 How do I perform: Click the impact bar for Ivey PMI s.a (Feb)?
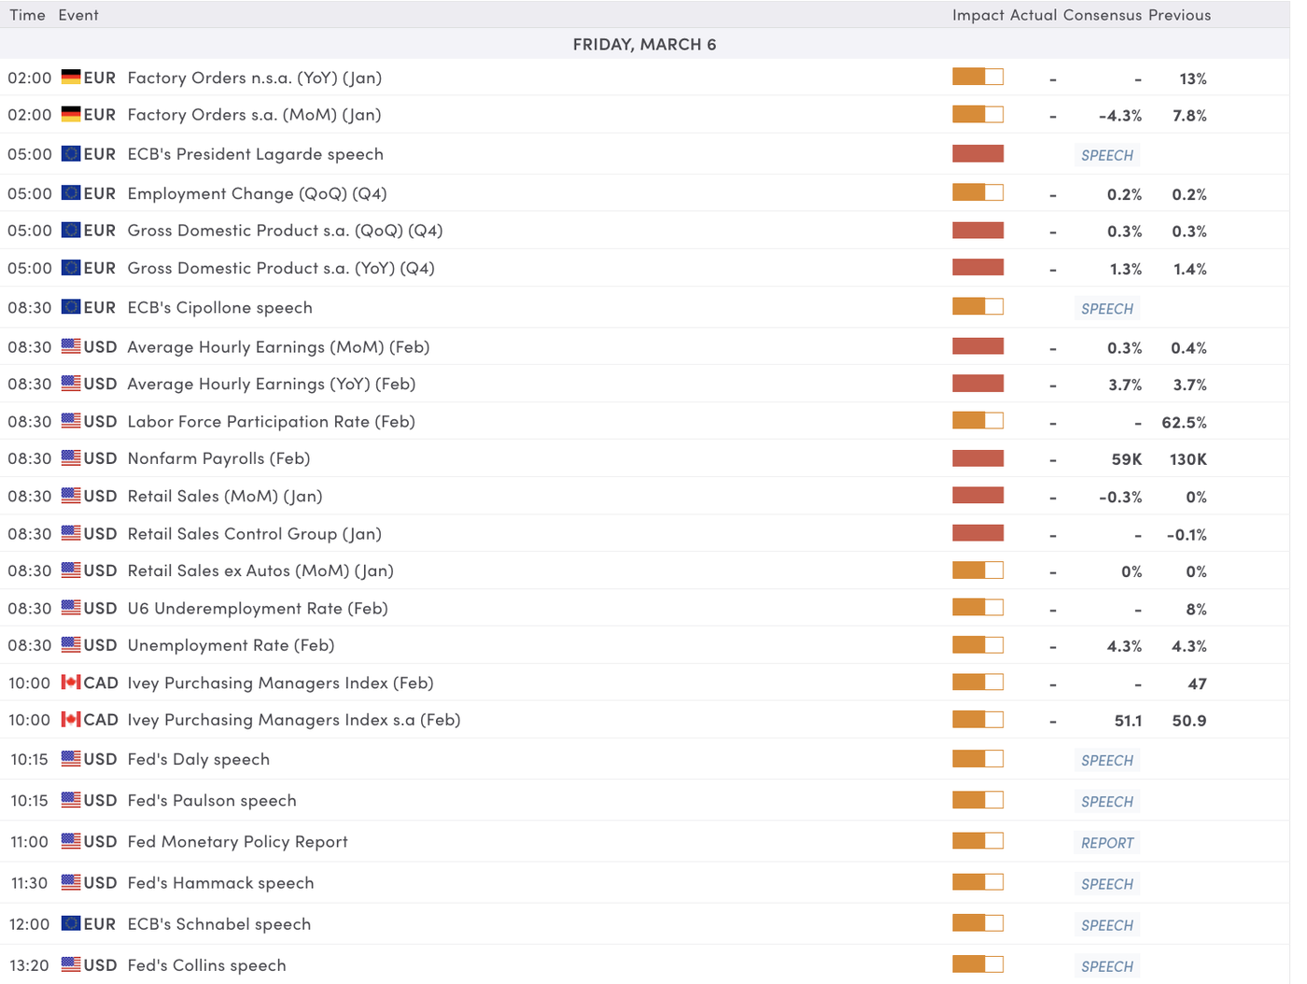[x=977, y=719]
